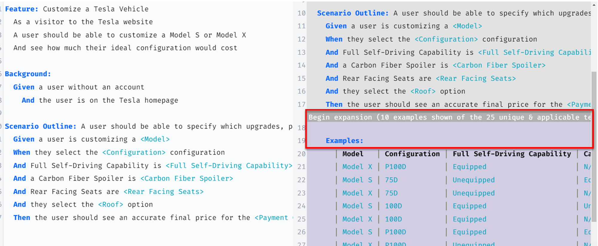Click <Full Self-Driving Capability> placeholder in left pane
This screenshot has width=598, height=246.
coord(229,166)
